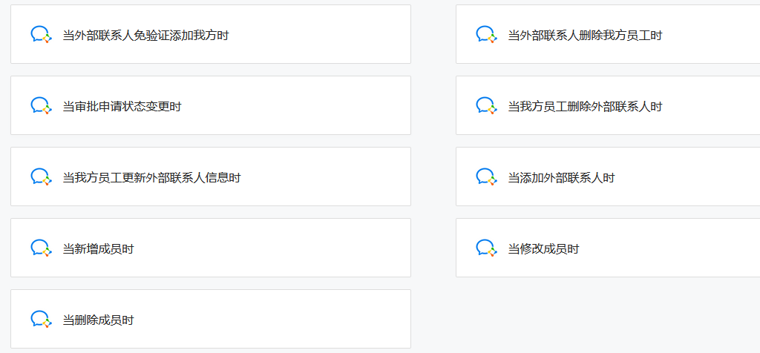Click WeCom icon beside 当我方员工删除外部联系人时
The height and width of the screenshot is (353, 760).
pos(486,106)
